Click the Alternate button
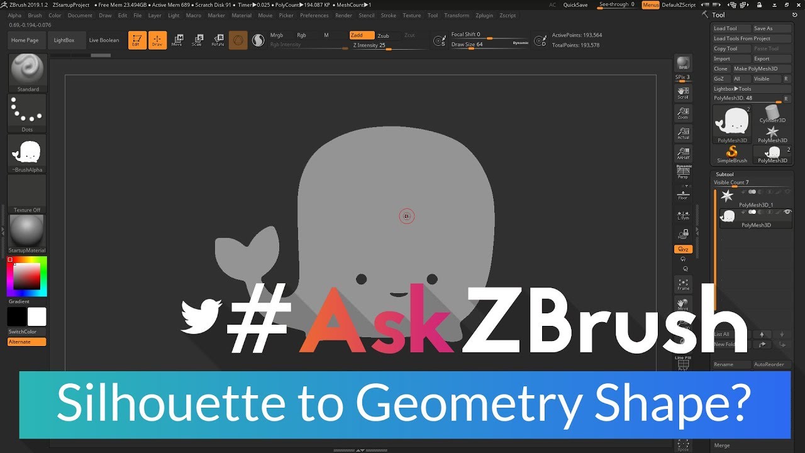Screen dimensions: 805x453 pos(27,342)
